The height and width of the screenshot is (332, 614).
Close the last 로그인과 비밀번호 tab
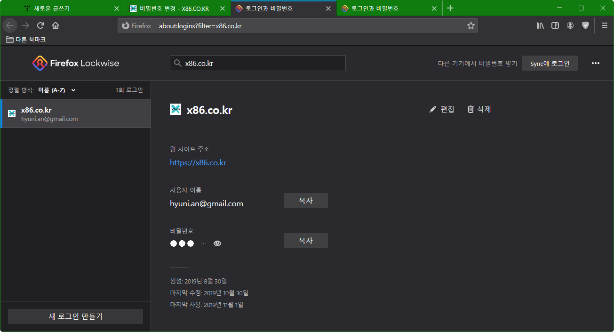tap(434, 8)
